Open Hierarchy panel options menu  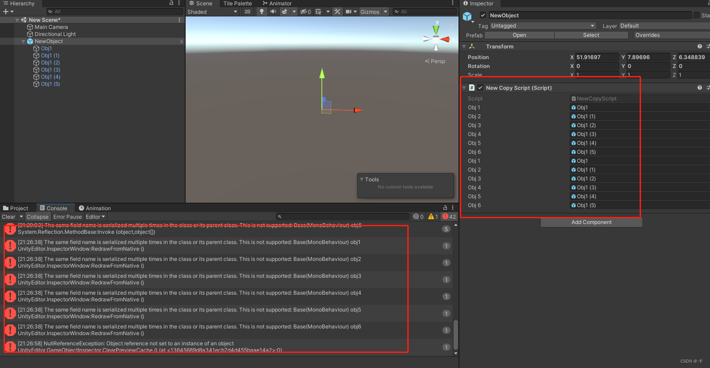click(x=179, y=3)
